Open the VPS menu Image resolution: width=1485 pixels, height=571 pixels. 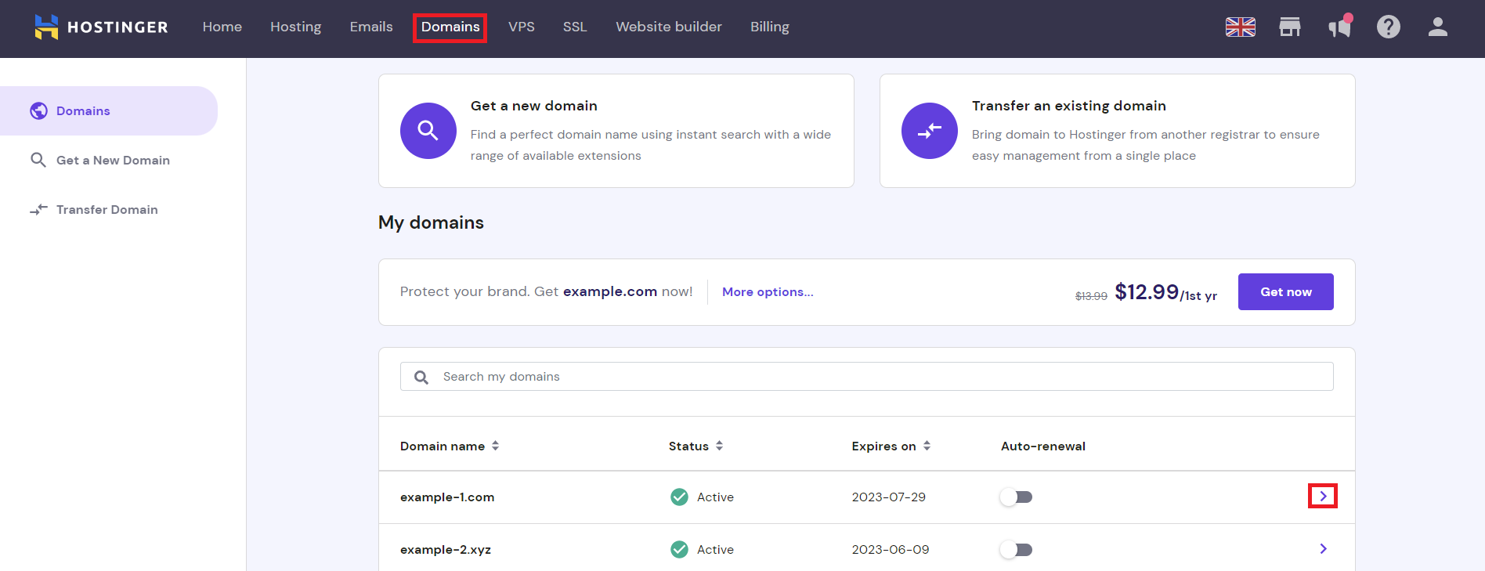click(x=522, y=27)
